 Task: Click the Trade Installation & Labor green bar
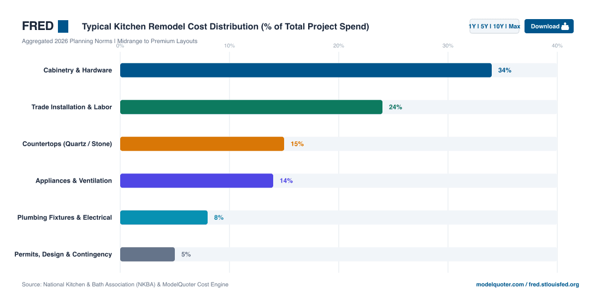[251, 107]
